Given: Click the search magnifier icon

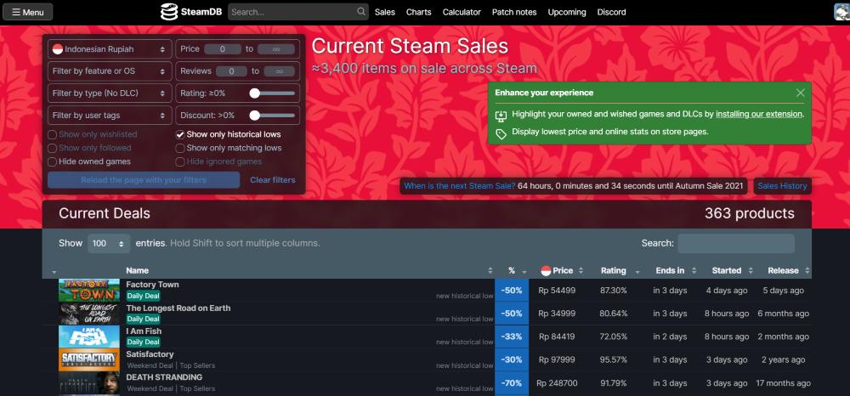Looking at the screenshot, I should (x=361, y=11).
